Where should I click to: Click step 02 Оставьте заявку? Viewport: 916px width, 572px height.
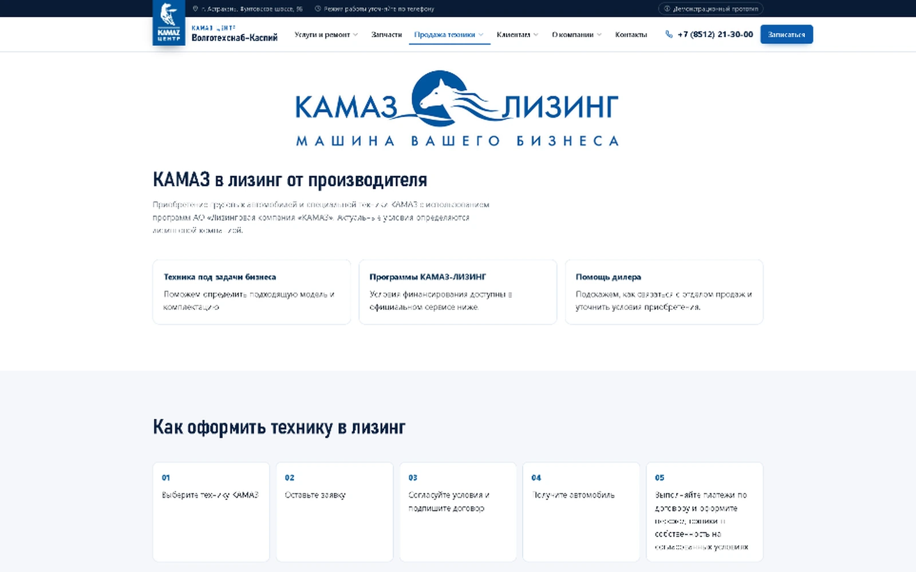point(334,512)
